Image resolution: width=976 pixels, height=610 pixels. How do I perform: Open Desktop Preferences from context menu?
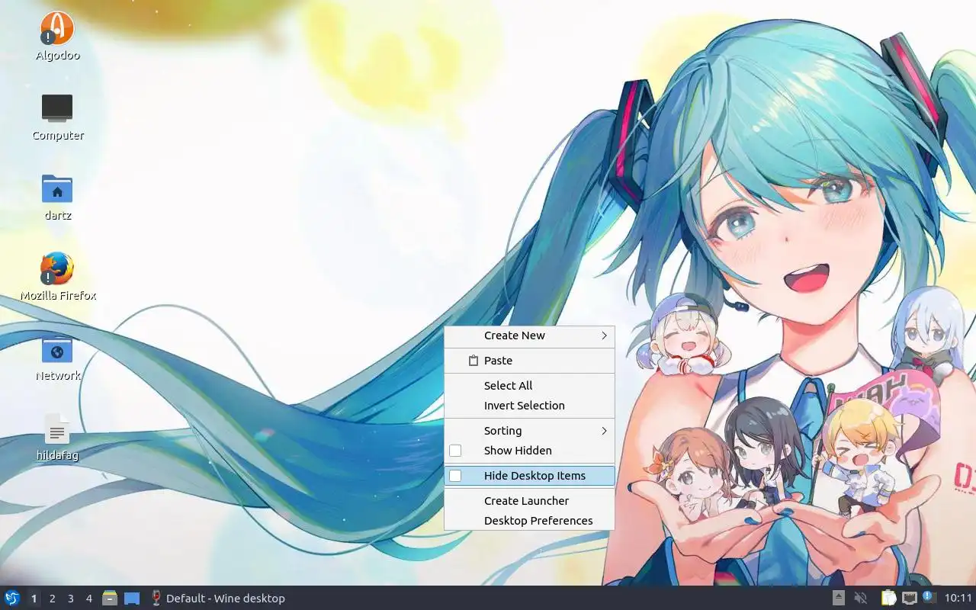click(529, 521)
